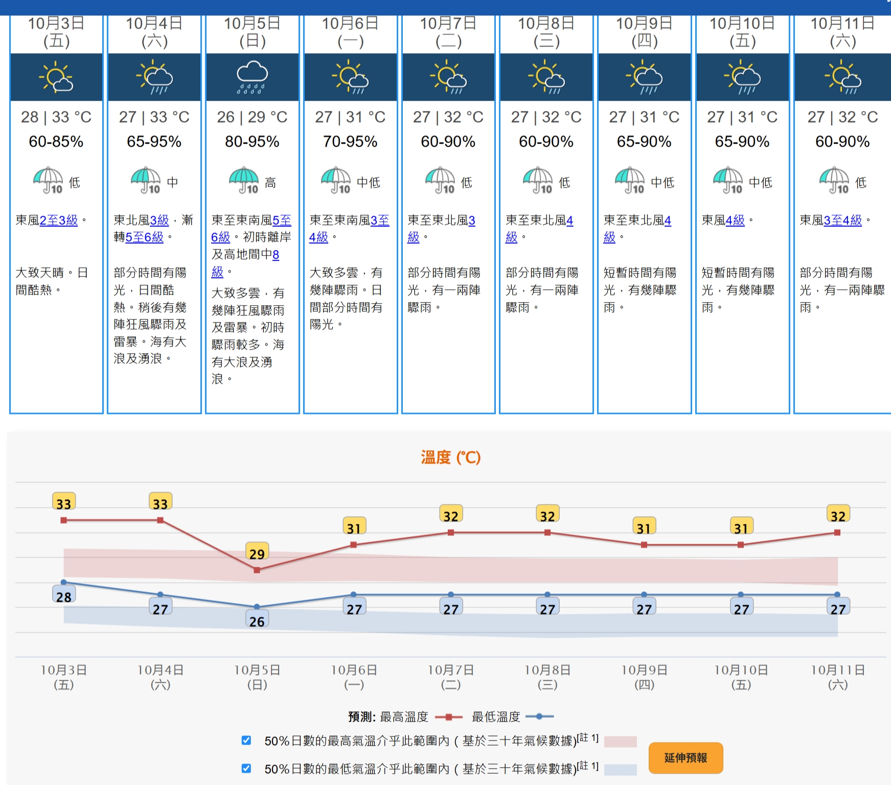This screenshot has height=785, width=891.
Task: Toggle the 50% minimum temperature range checkbox
Action: tap(246, 768)
